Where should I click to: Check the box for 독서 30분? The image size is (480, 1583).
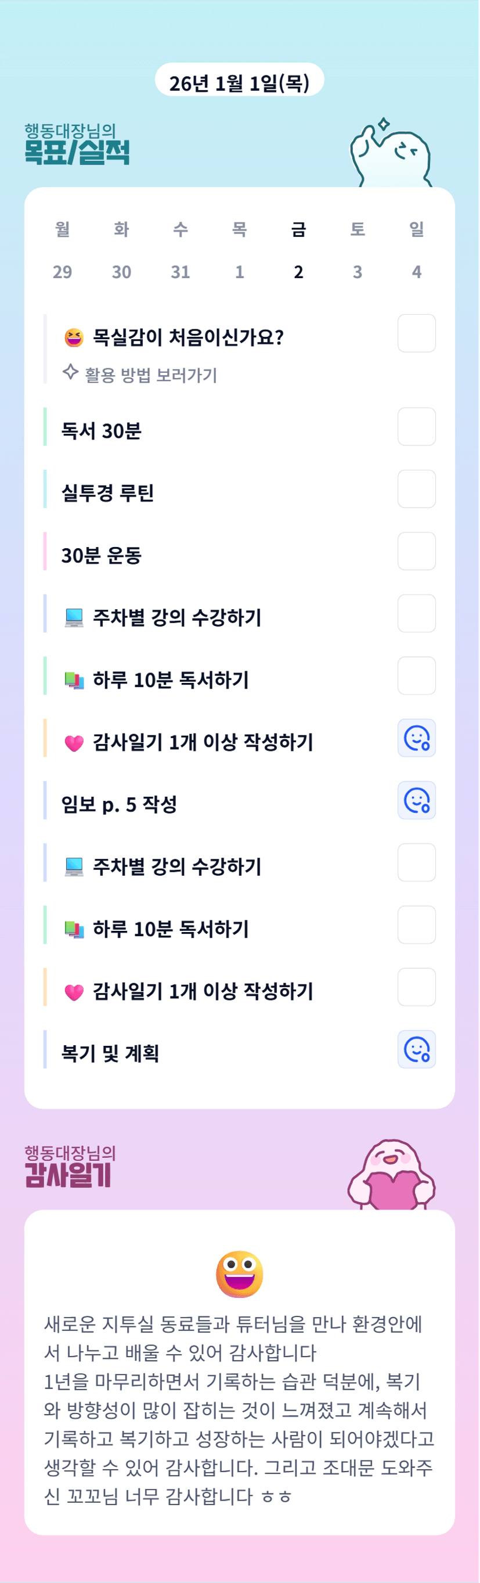click(417, 427)
